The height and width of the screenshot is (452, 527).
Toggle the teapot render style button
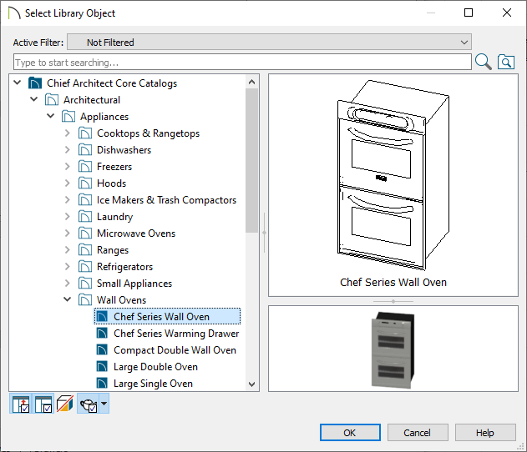pos(88,404)
